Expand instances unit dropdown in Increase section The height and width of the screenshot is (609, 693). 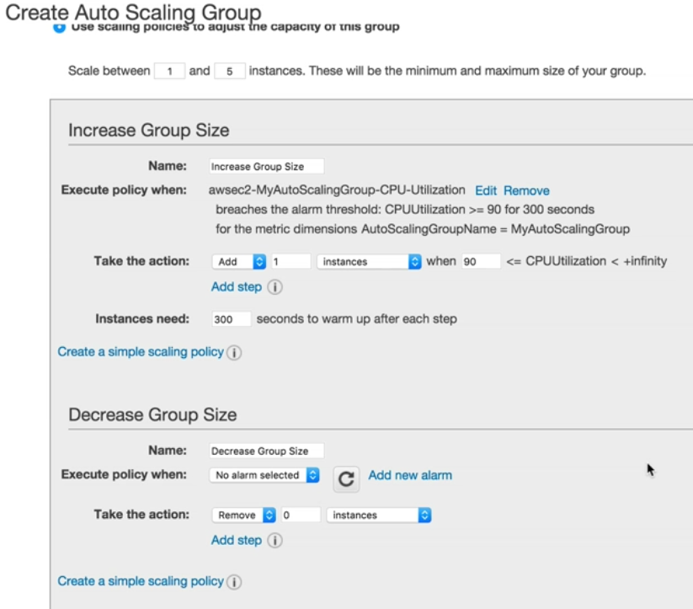(x=369, y=262)
